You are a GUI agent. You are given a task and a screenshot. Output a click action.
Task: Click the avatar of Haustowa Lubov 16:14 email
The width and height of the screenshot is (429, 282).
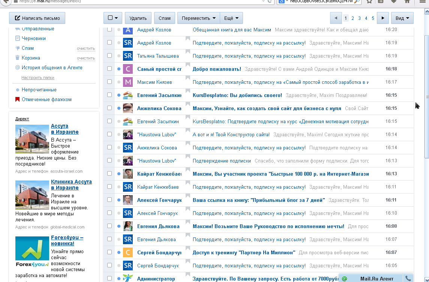pos(128,134)
